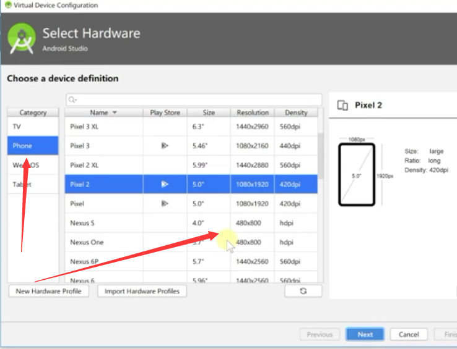Screen dimensions: 457x349
Task: Click the Previous button
Action: point(320,334)
